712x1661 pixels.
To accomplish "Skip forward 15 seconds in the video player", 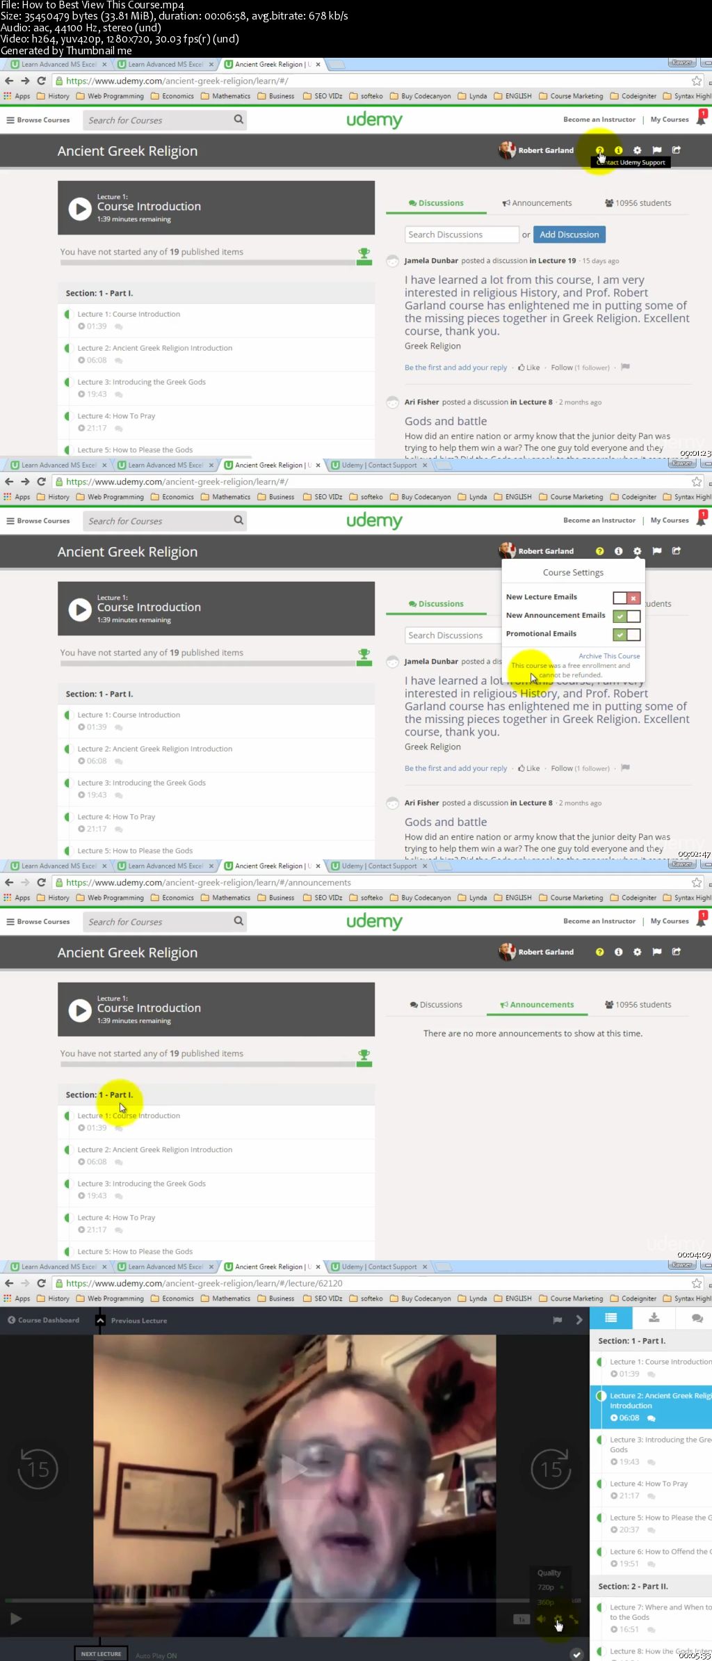I will [x=551, y=1469].
